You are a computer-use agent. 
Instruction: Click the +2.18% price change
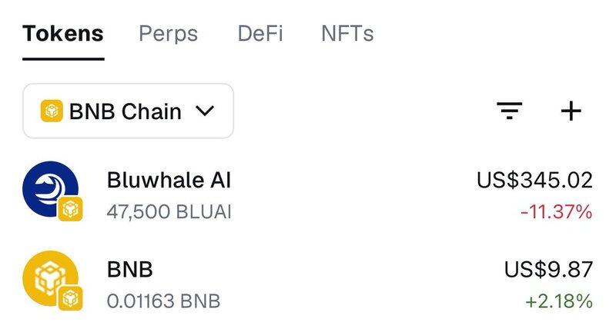click(x=558, y=300)
